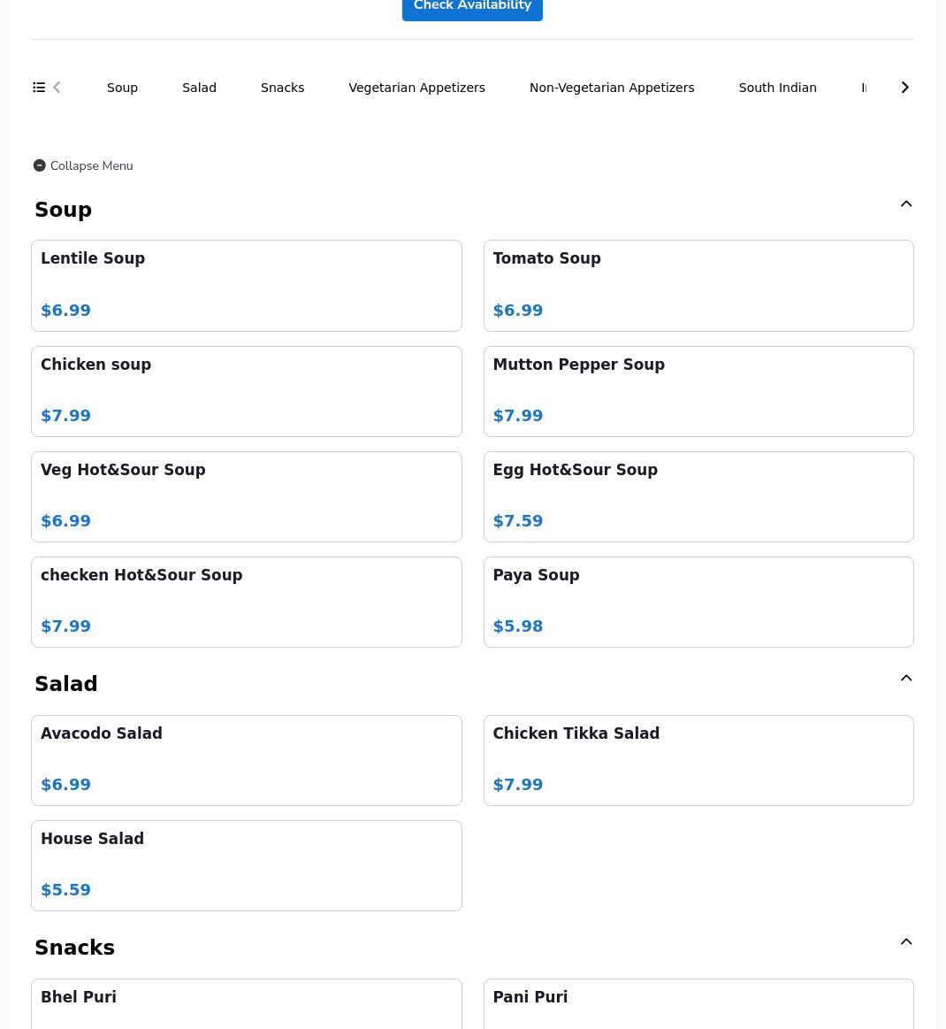Click the right arrow in category bar
Image resolution: width=946 pixels, height=1029 pixels.
pyautogui.click(x=904, y=88)
